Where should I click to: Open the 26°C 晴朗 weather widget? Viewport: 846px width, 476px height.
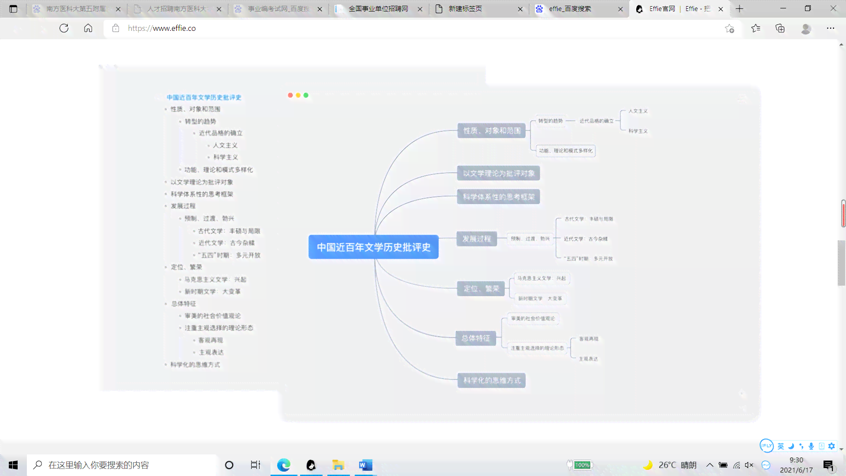tap(670, 465)
